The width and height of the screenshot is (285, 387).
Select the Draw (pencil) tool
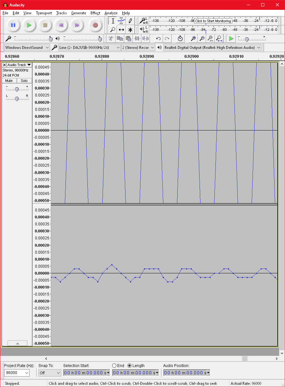coord(130,21)
